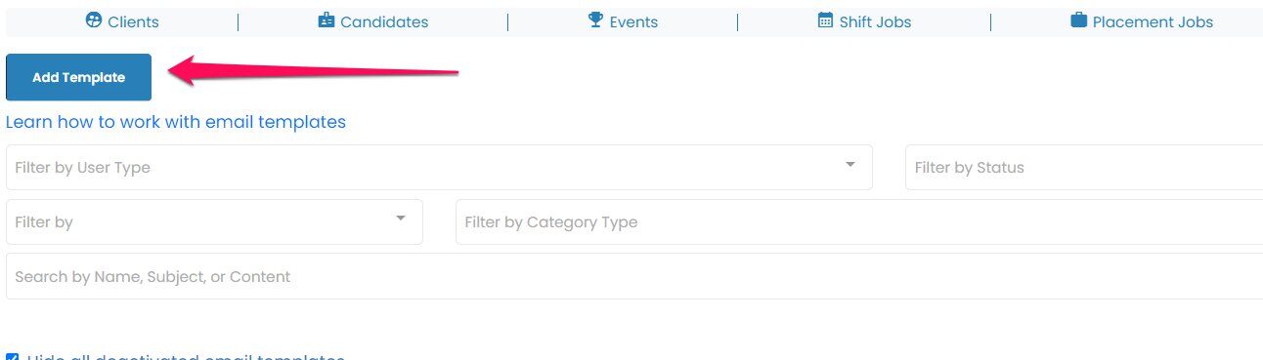This screenshot has height=360, width=1263.
Task: Open the Filter by Category Type field
Action: tap(859, 221)
